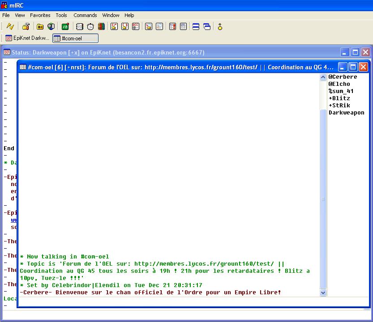Minimize the #com-oel channel window
This screenshot has width=373, height=322.
[x=342, y=67]
